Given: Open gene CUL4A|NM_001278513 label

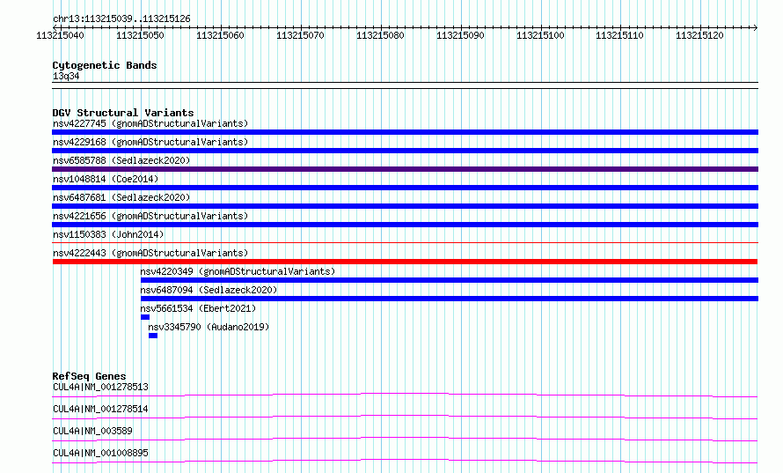Looking at the screenshot, I should click(100, 387).
